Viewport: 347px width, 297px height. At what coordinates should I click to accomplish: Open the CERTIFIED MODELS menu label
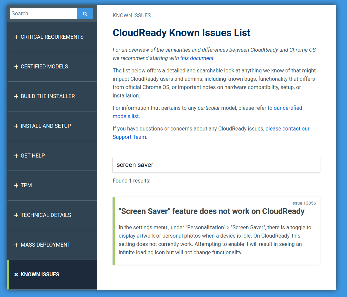click(44, 66)
